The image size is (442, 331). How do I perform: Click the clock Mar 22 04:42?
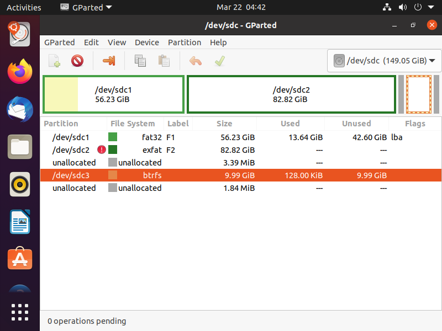pos(241,7)
